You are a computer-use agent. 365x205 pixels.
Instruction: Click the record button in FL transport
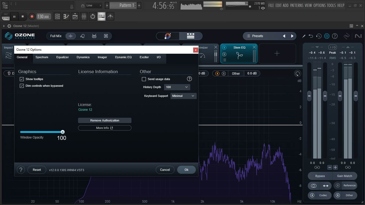(x=32, y=17)
